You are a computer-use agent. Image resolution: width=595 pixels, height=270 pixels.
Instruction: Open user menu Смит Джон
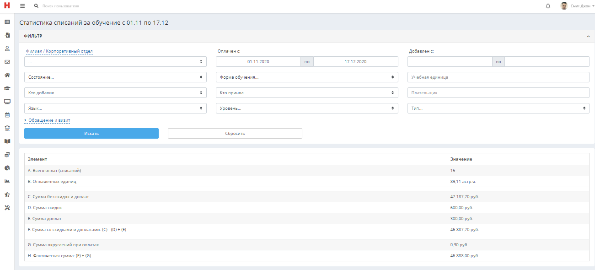(x=578, y=6)
